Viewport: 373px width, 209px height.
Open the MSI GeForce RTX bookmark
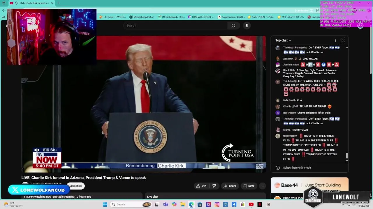[x=291, y=17]
